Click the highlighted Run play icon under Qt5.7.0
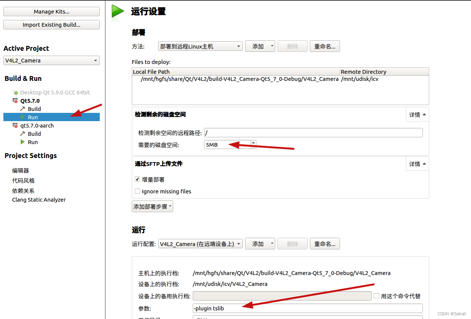 [23, 117]
